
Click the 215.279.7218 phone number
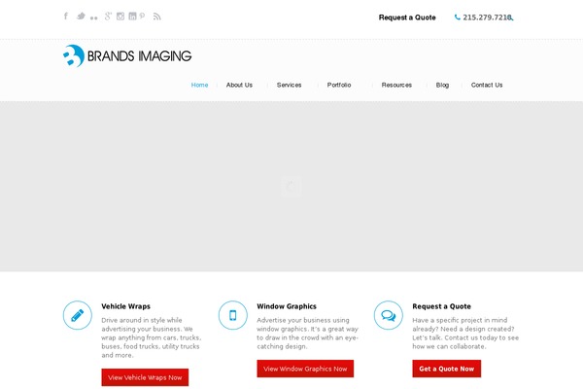487,18
